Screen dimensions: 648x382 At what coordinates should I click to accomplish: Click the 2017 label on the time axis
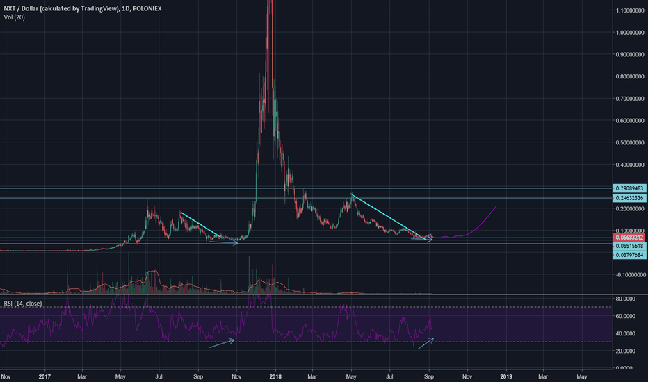tap(44, 376)
